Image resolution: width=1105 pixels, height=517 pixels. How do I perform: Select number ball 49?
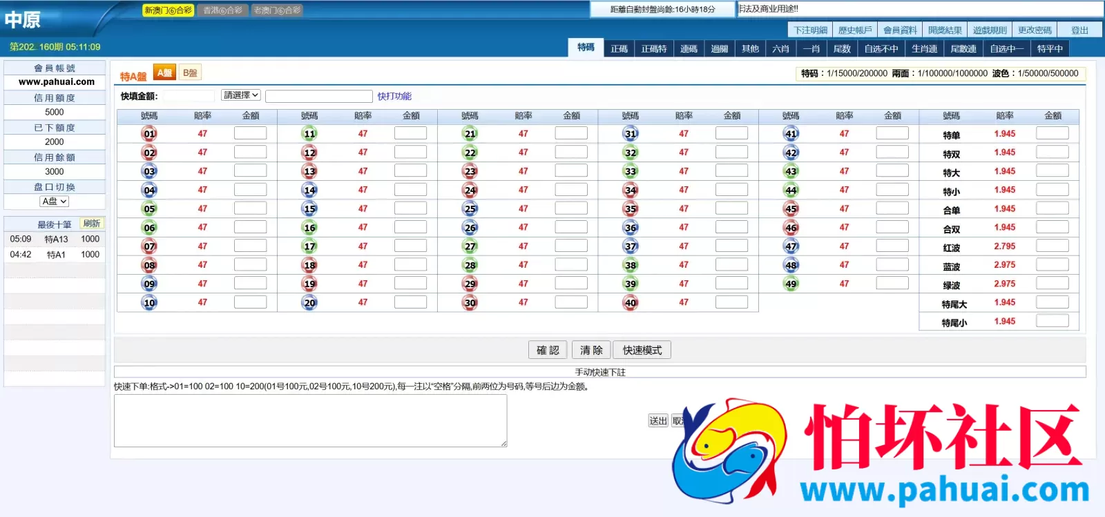click(x=791, y=284)
